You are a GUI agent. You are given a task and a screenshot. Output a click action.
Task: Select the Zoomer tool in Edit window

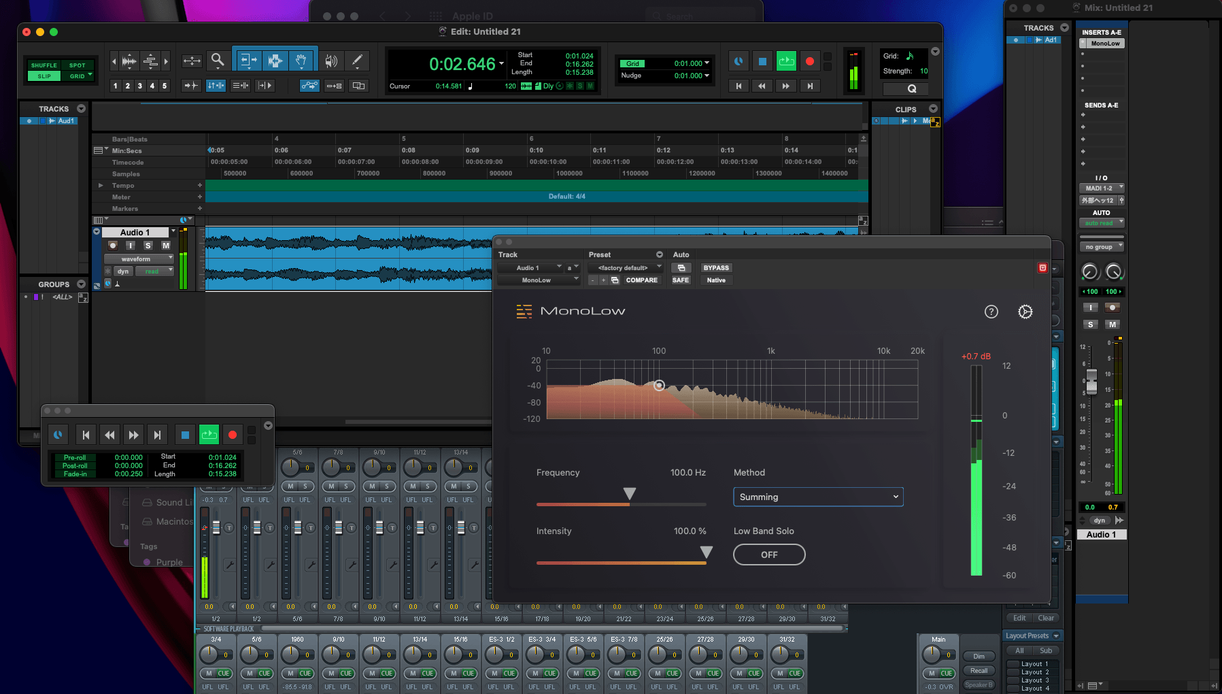coord(218,61)
